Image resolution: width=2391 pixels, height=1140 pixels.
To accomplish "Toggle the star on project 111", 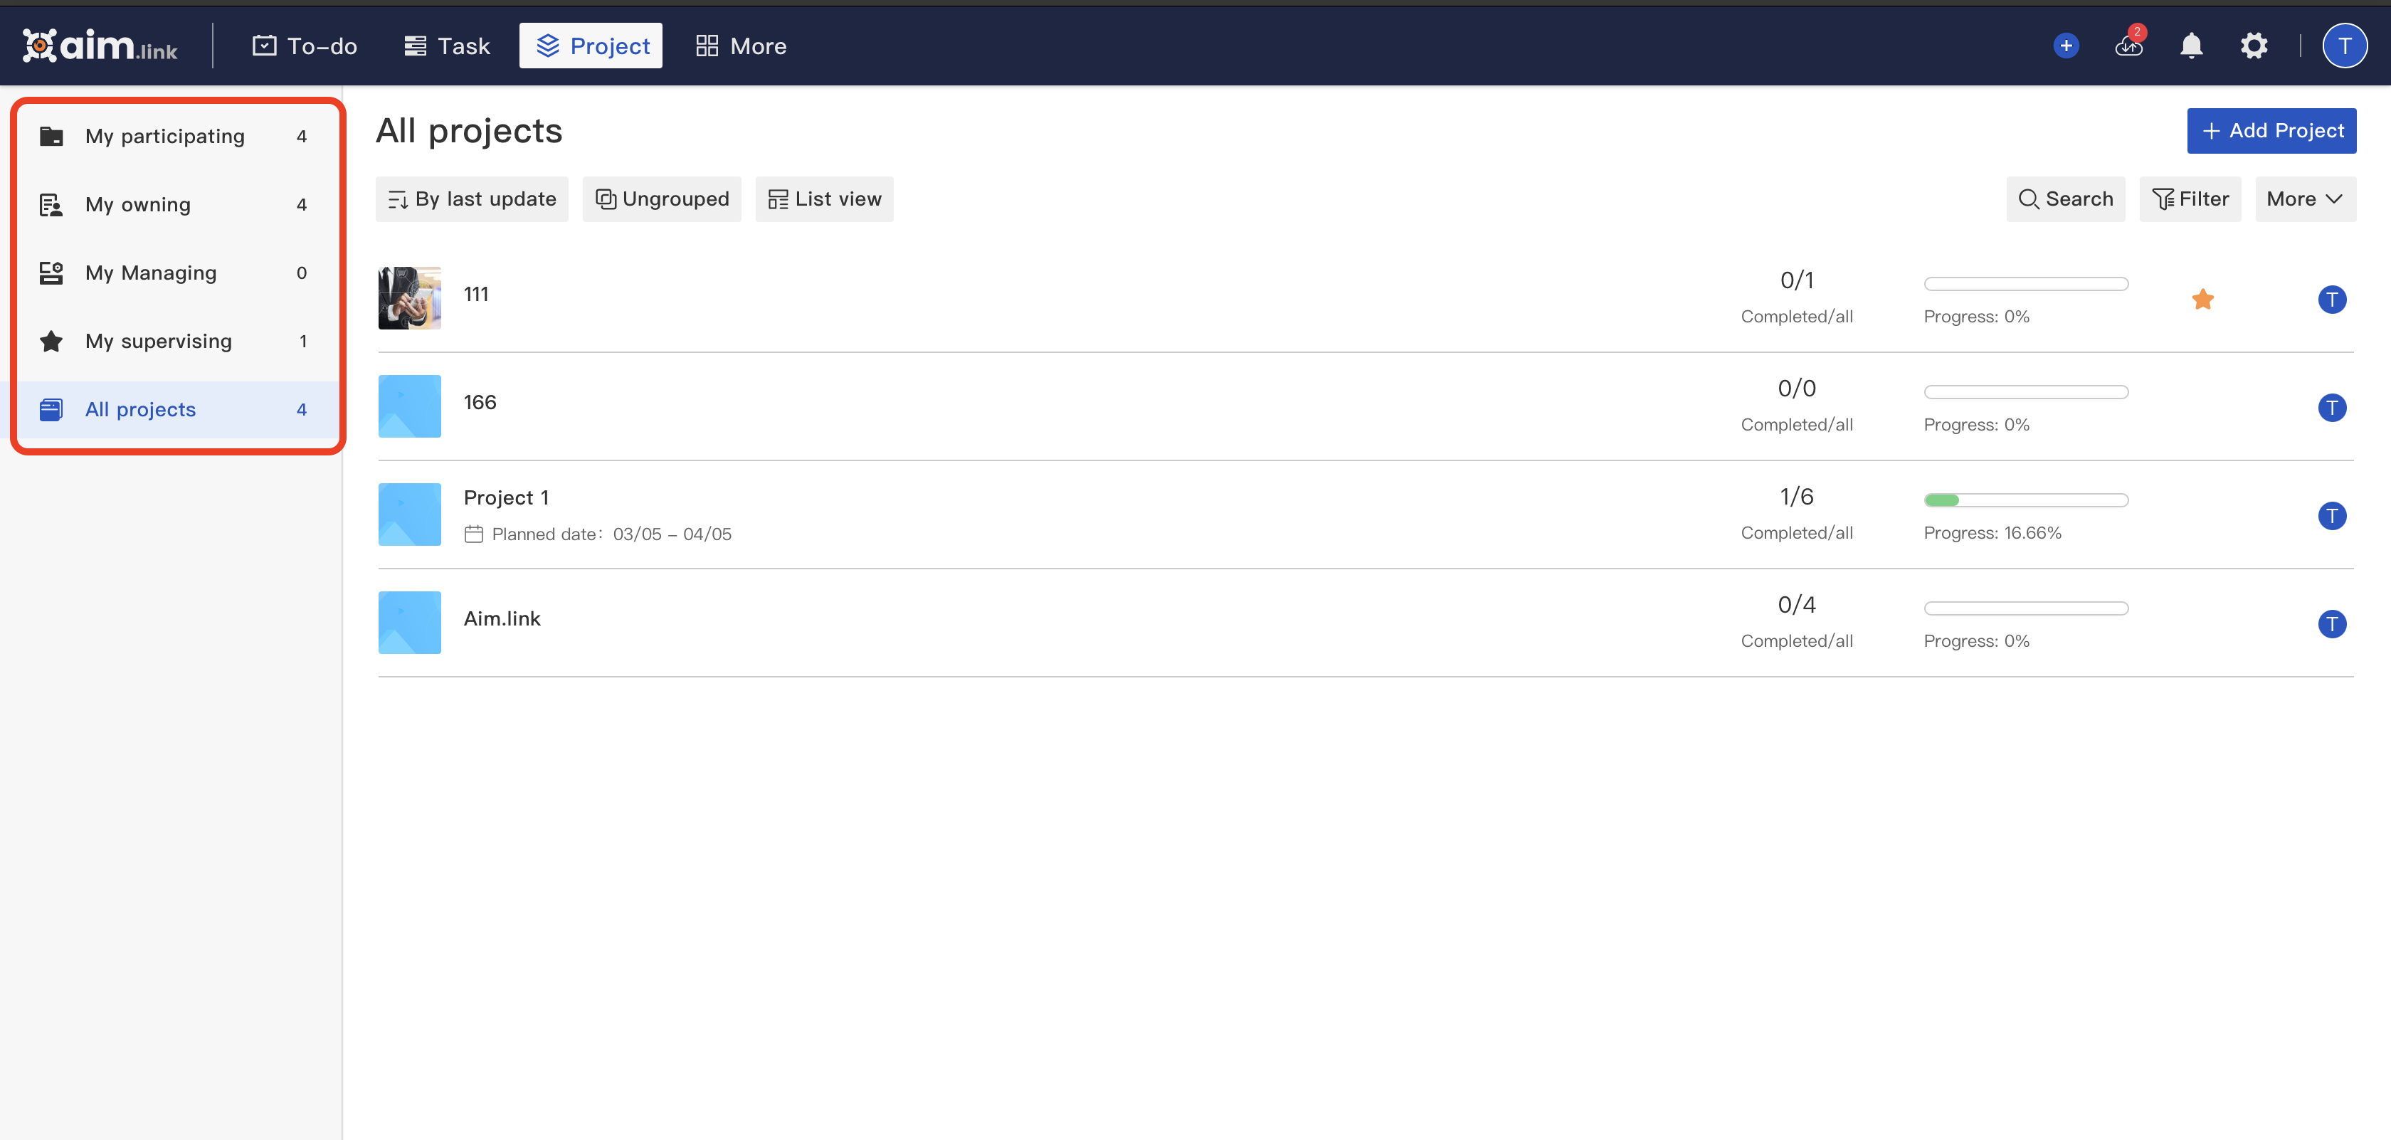I will (x=2204, y=298).
